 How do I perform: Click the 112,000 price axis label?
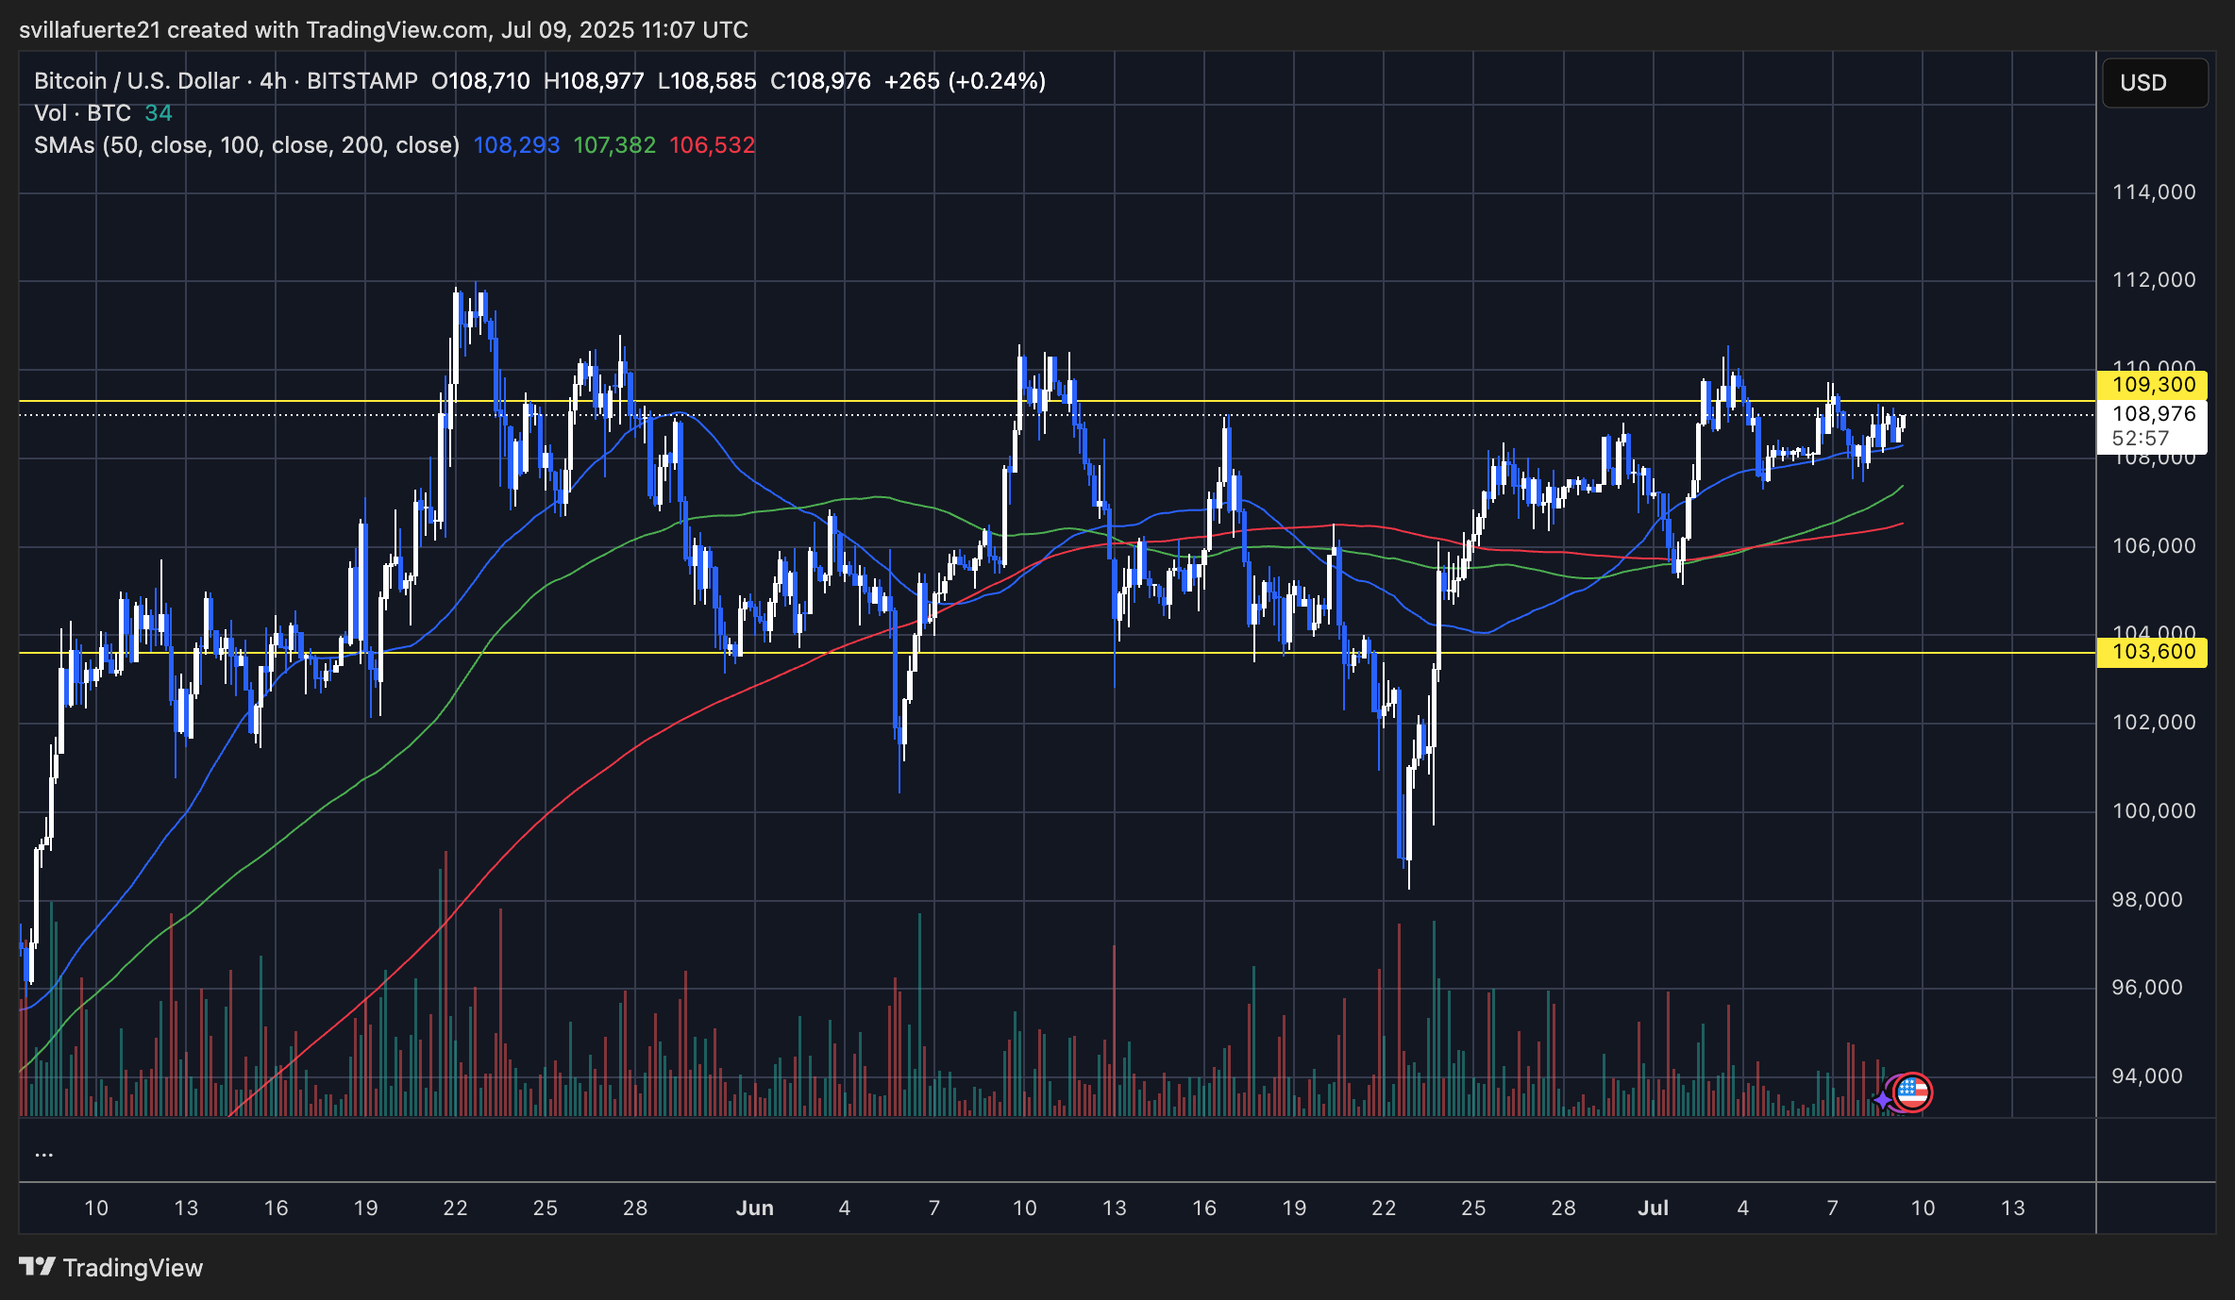point(2154,280)
